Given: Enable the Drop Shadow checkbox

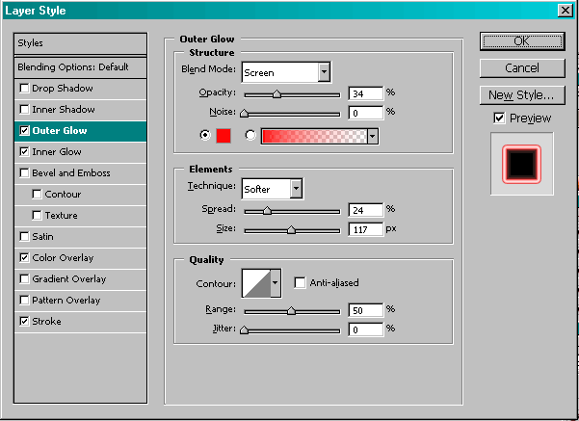Looking at the screenshot, I should tap(24, 89).
